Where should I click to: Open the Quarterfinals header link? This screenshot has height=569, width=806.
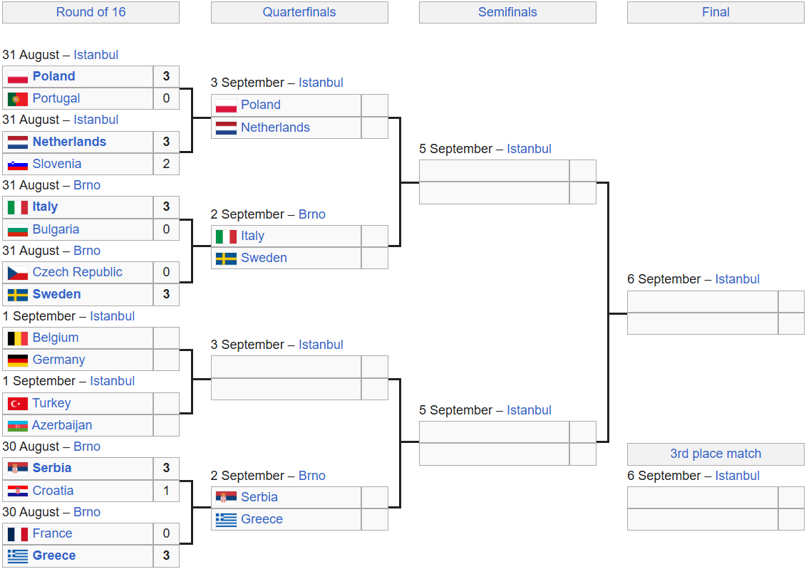point(299,12)
